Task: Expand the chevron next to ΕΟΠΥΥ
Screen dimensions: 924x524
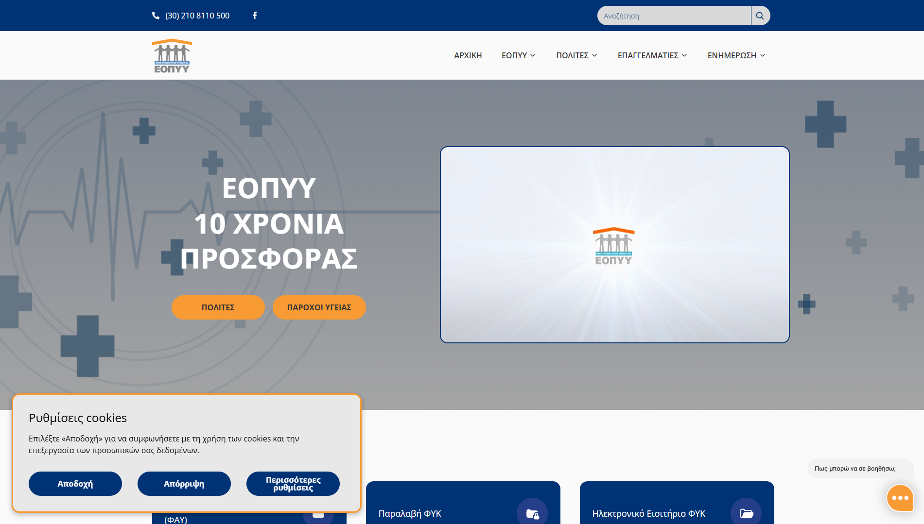Action: (x=533, y=55)
